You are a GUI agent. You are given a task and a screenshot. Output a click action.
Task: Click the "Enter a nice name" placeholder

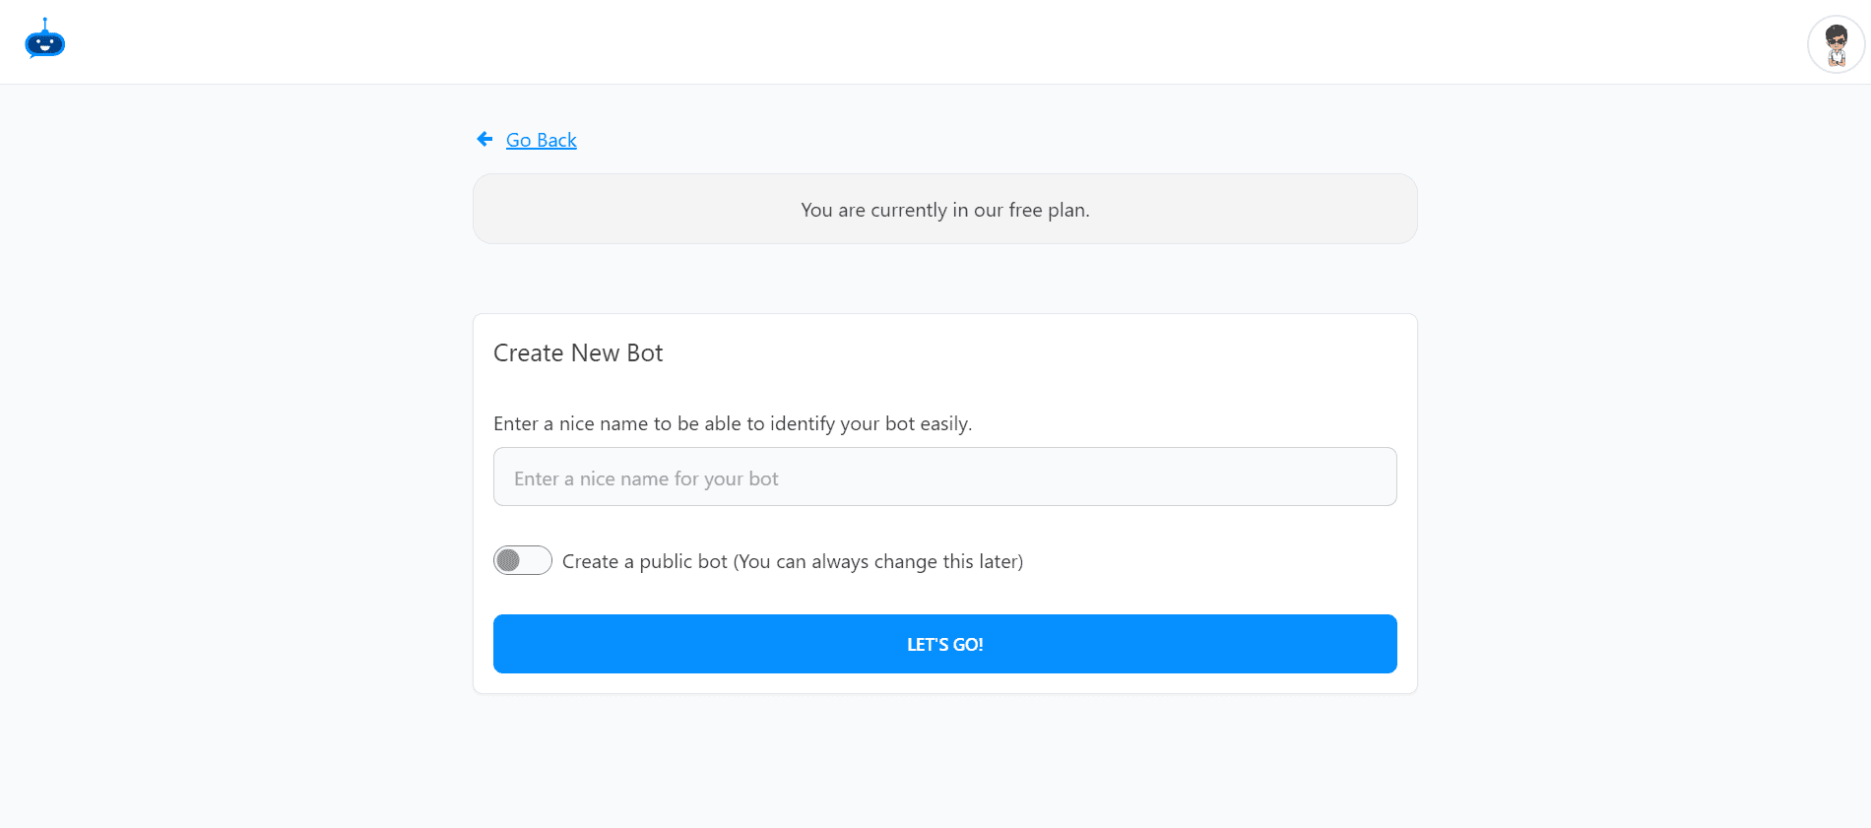coord(646,478)
